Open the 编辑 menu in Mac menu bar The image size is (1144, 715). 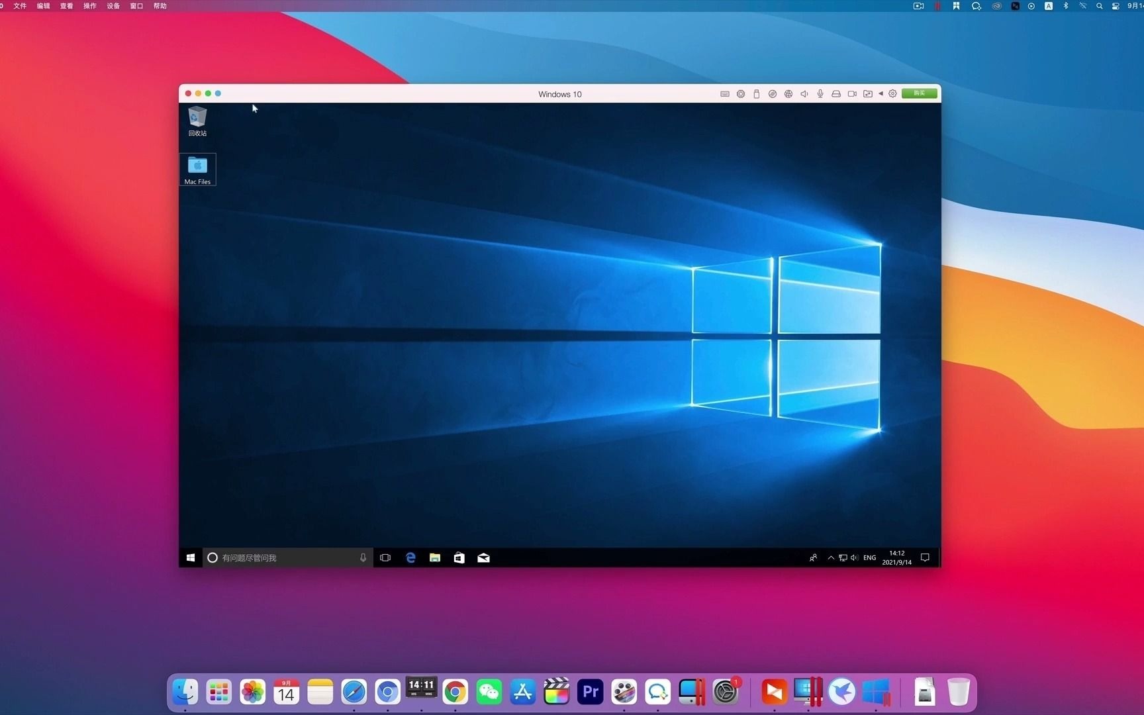(x=43, y=6)
